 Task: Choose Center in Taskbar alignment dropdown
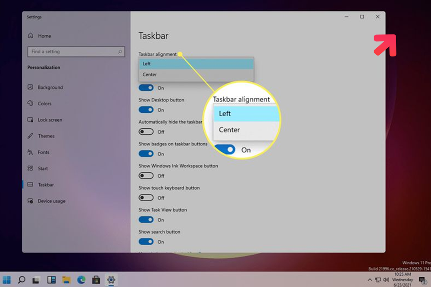pos(196,74)
